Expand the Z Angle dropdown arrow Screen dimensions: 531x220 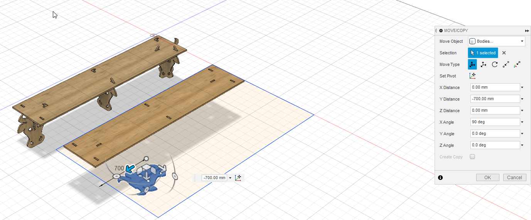click(x=522, y=145)
